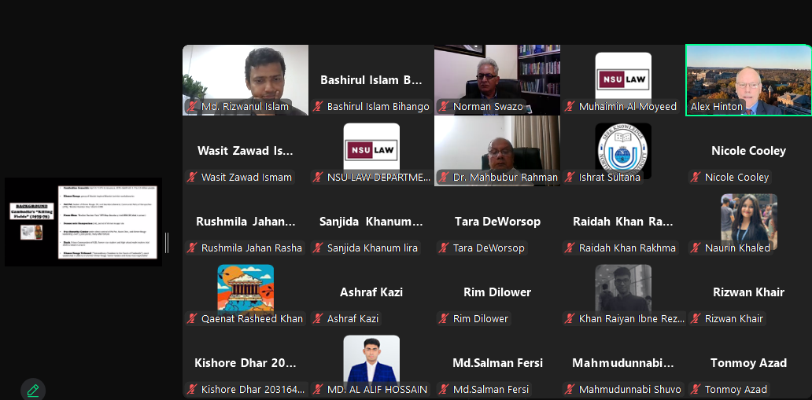The height and width of the screenshot is (400, 812).
Task: Select the shared screen slide thumbnail
Action: 83,222
